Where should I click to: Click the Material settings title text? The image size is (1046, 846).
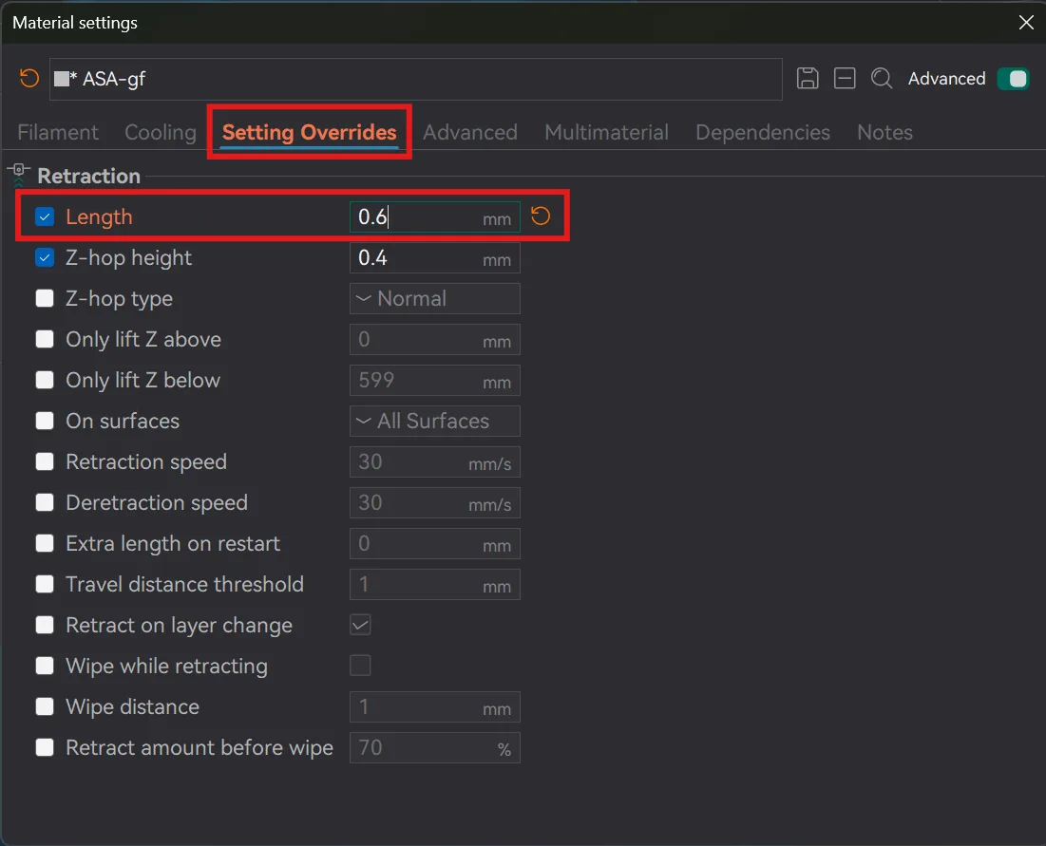[75, 23]
